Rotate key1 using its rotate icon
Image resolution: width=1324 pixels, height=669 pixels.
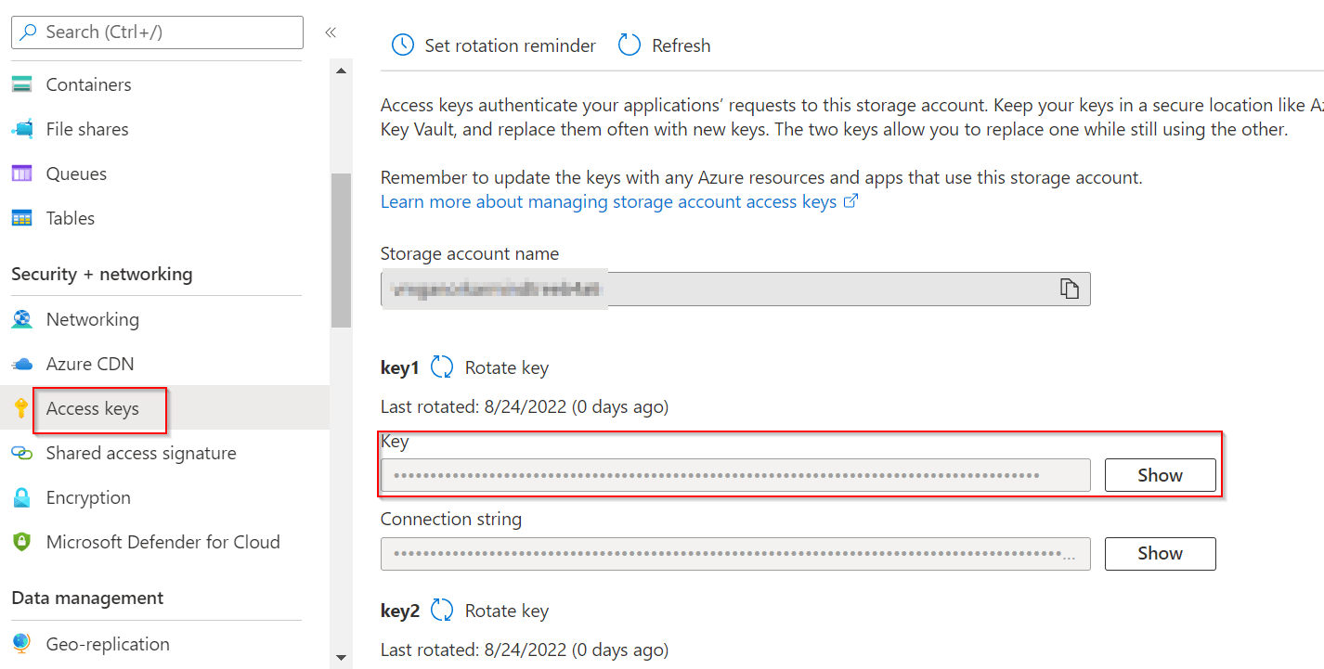[x=442, y=367]
